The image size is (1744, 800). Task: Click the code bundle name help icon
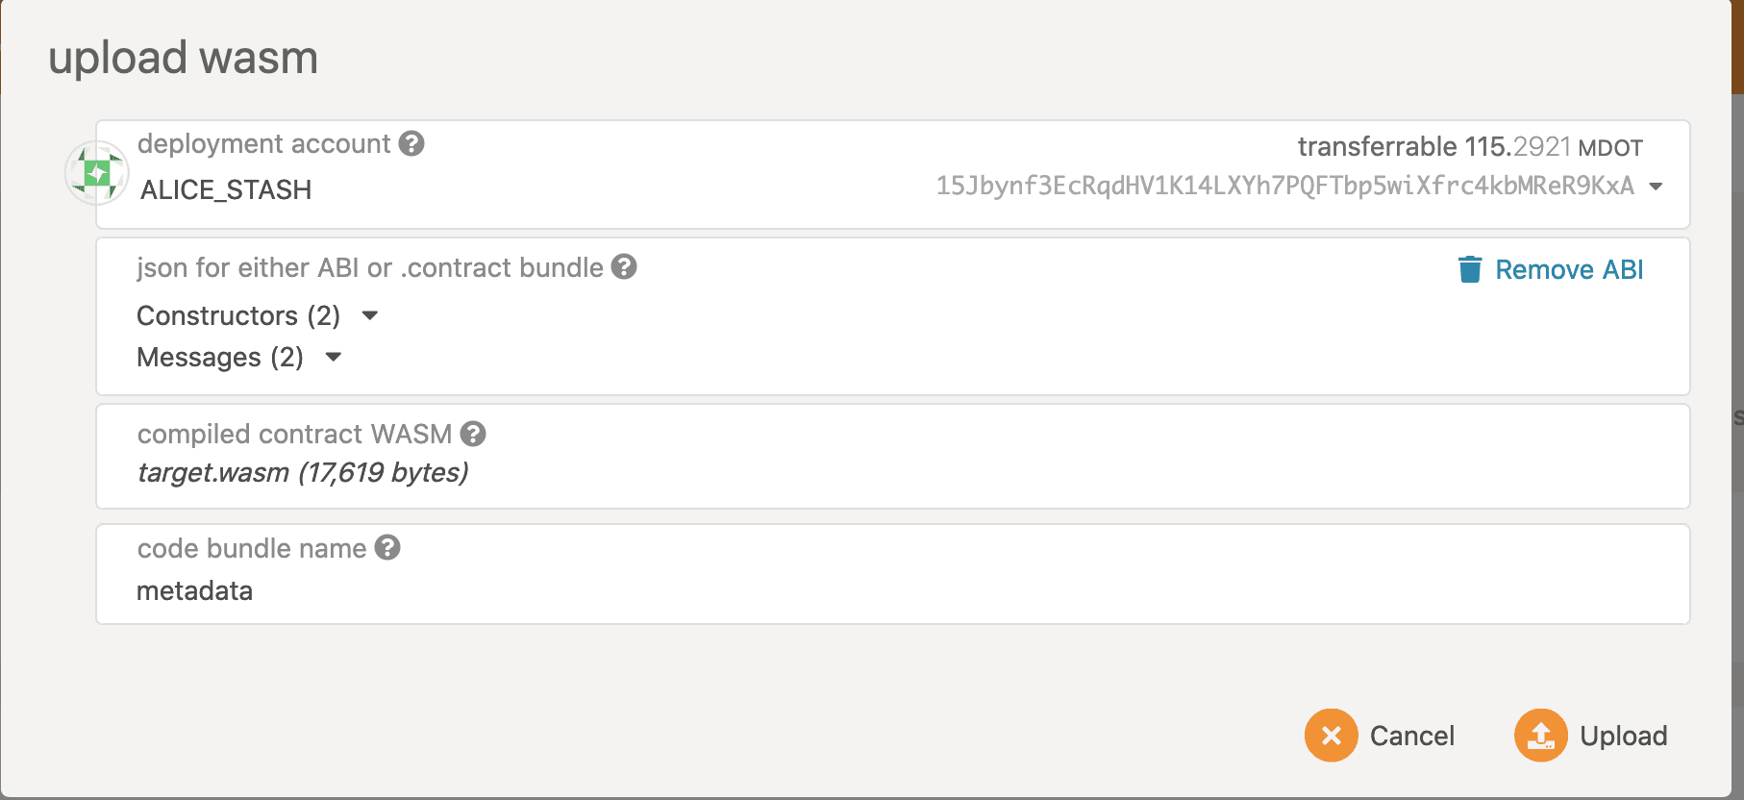(387, 547)
